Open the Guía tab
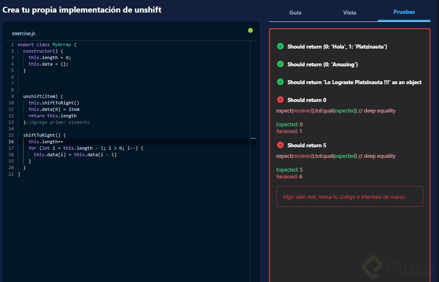Image resolution: width=439 pixels, height=282 pixels. pyautogui.click(x=295, y=13)
